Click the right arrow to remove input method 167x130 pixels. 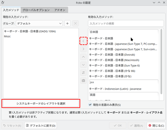[x=83, y=49]
